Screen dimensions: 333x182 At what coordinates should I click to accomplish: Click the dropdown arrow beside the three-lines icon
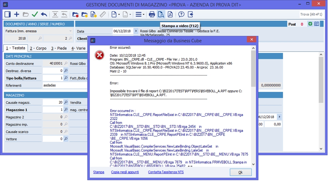click(x=144, y=14)
